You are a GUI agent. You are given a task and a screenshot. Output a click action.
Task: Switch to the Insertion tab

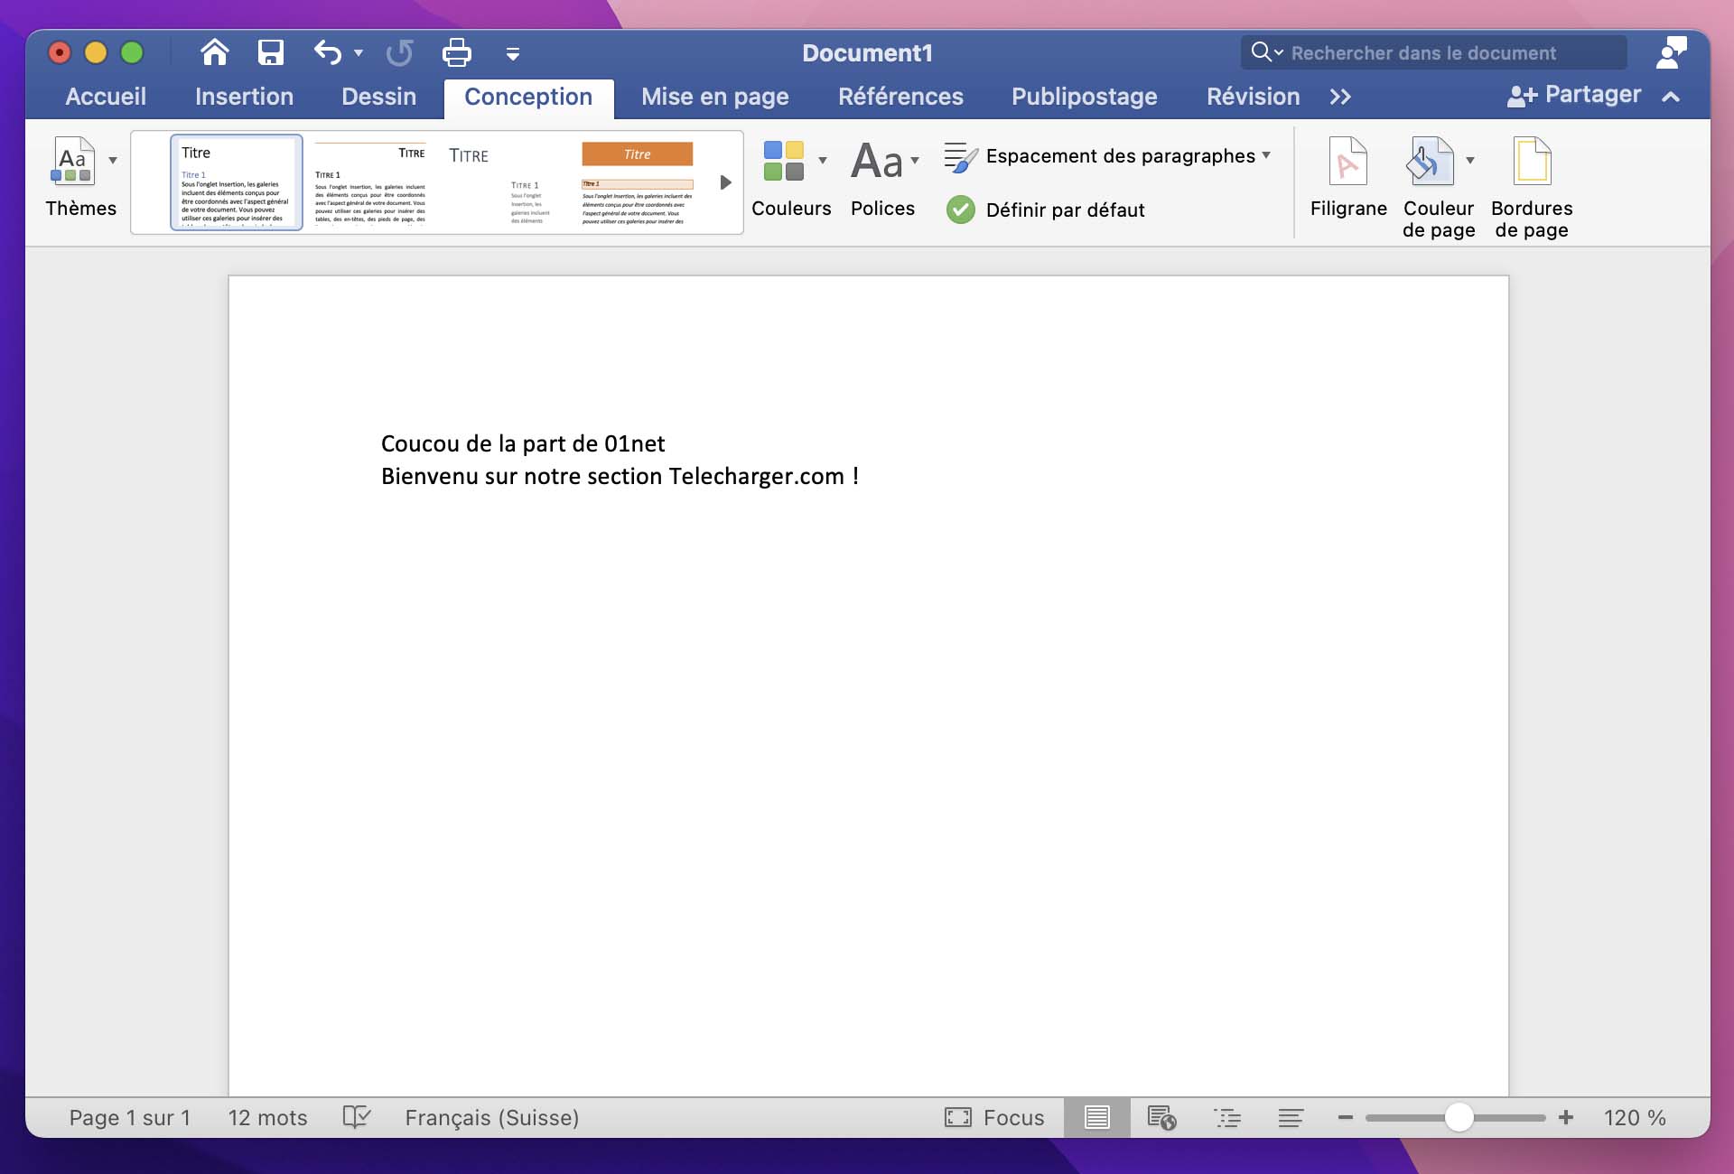[244, 97]
